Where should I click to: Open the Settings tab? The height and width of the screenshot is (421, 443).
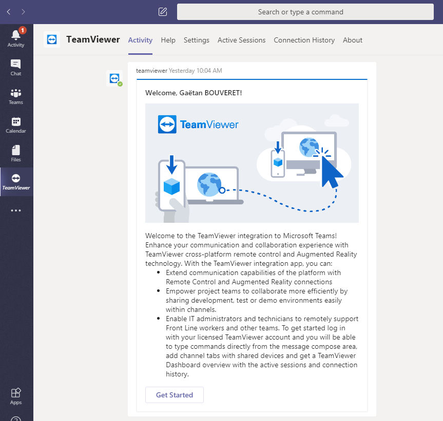tap(197, 40)
